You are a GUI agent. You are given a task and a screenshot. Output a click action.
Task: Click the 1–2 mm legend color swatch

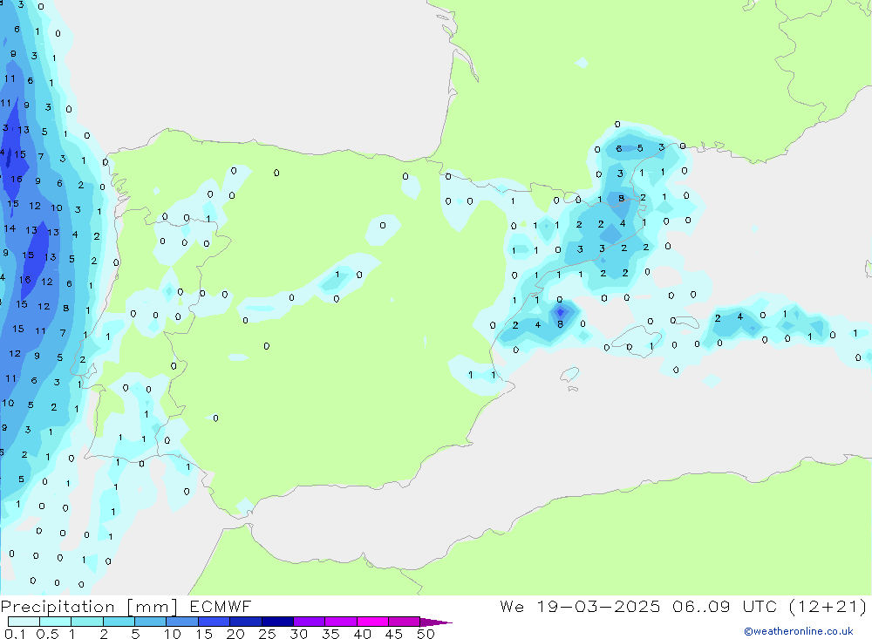tap(86, 622)
